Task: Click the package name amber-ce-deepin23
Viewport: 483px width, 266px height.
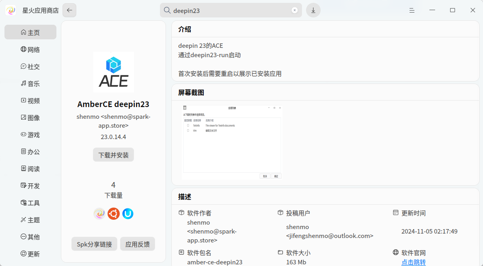Action: (215, 262)
